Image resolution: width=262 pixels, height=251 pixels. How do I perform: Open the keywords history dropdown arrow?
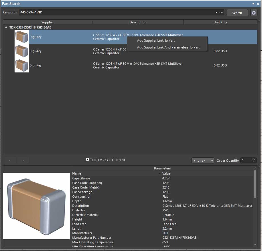217,13
